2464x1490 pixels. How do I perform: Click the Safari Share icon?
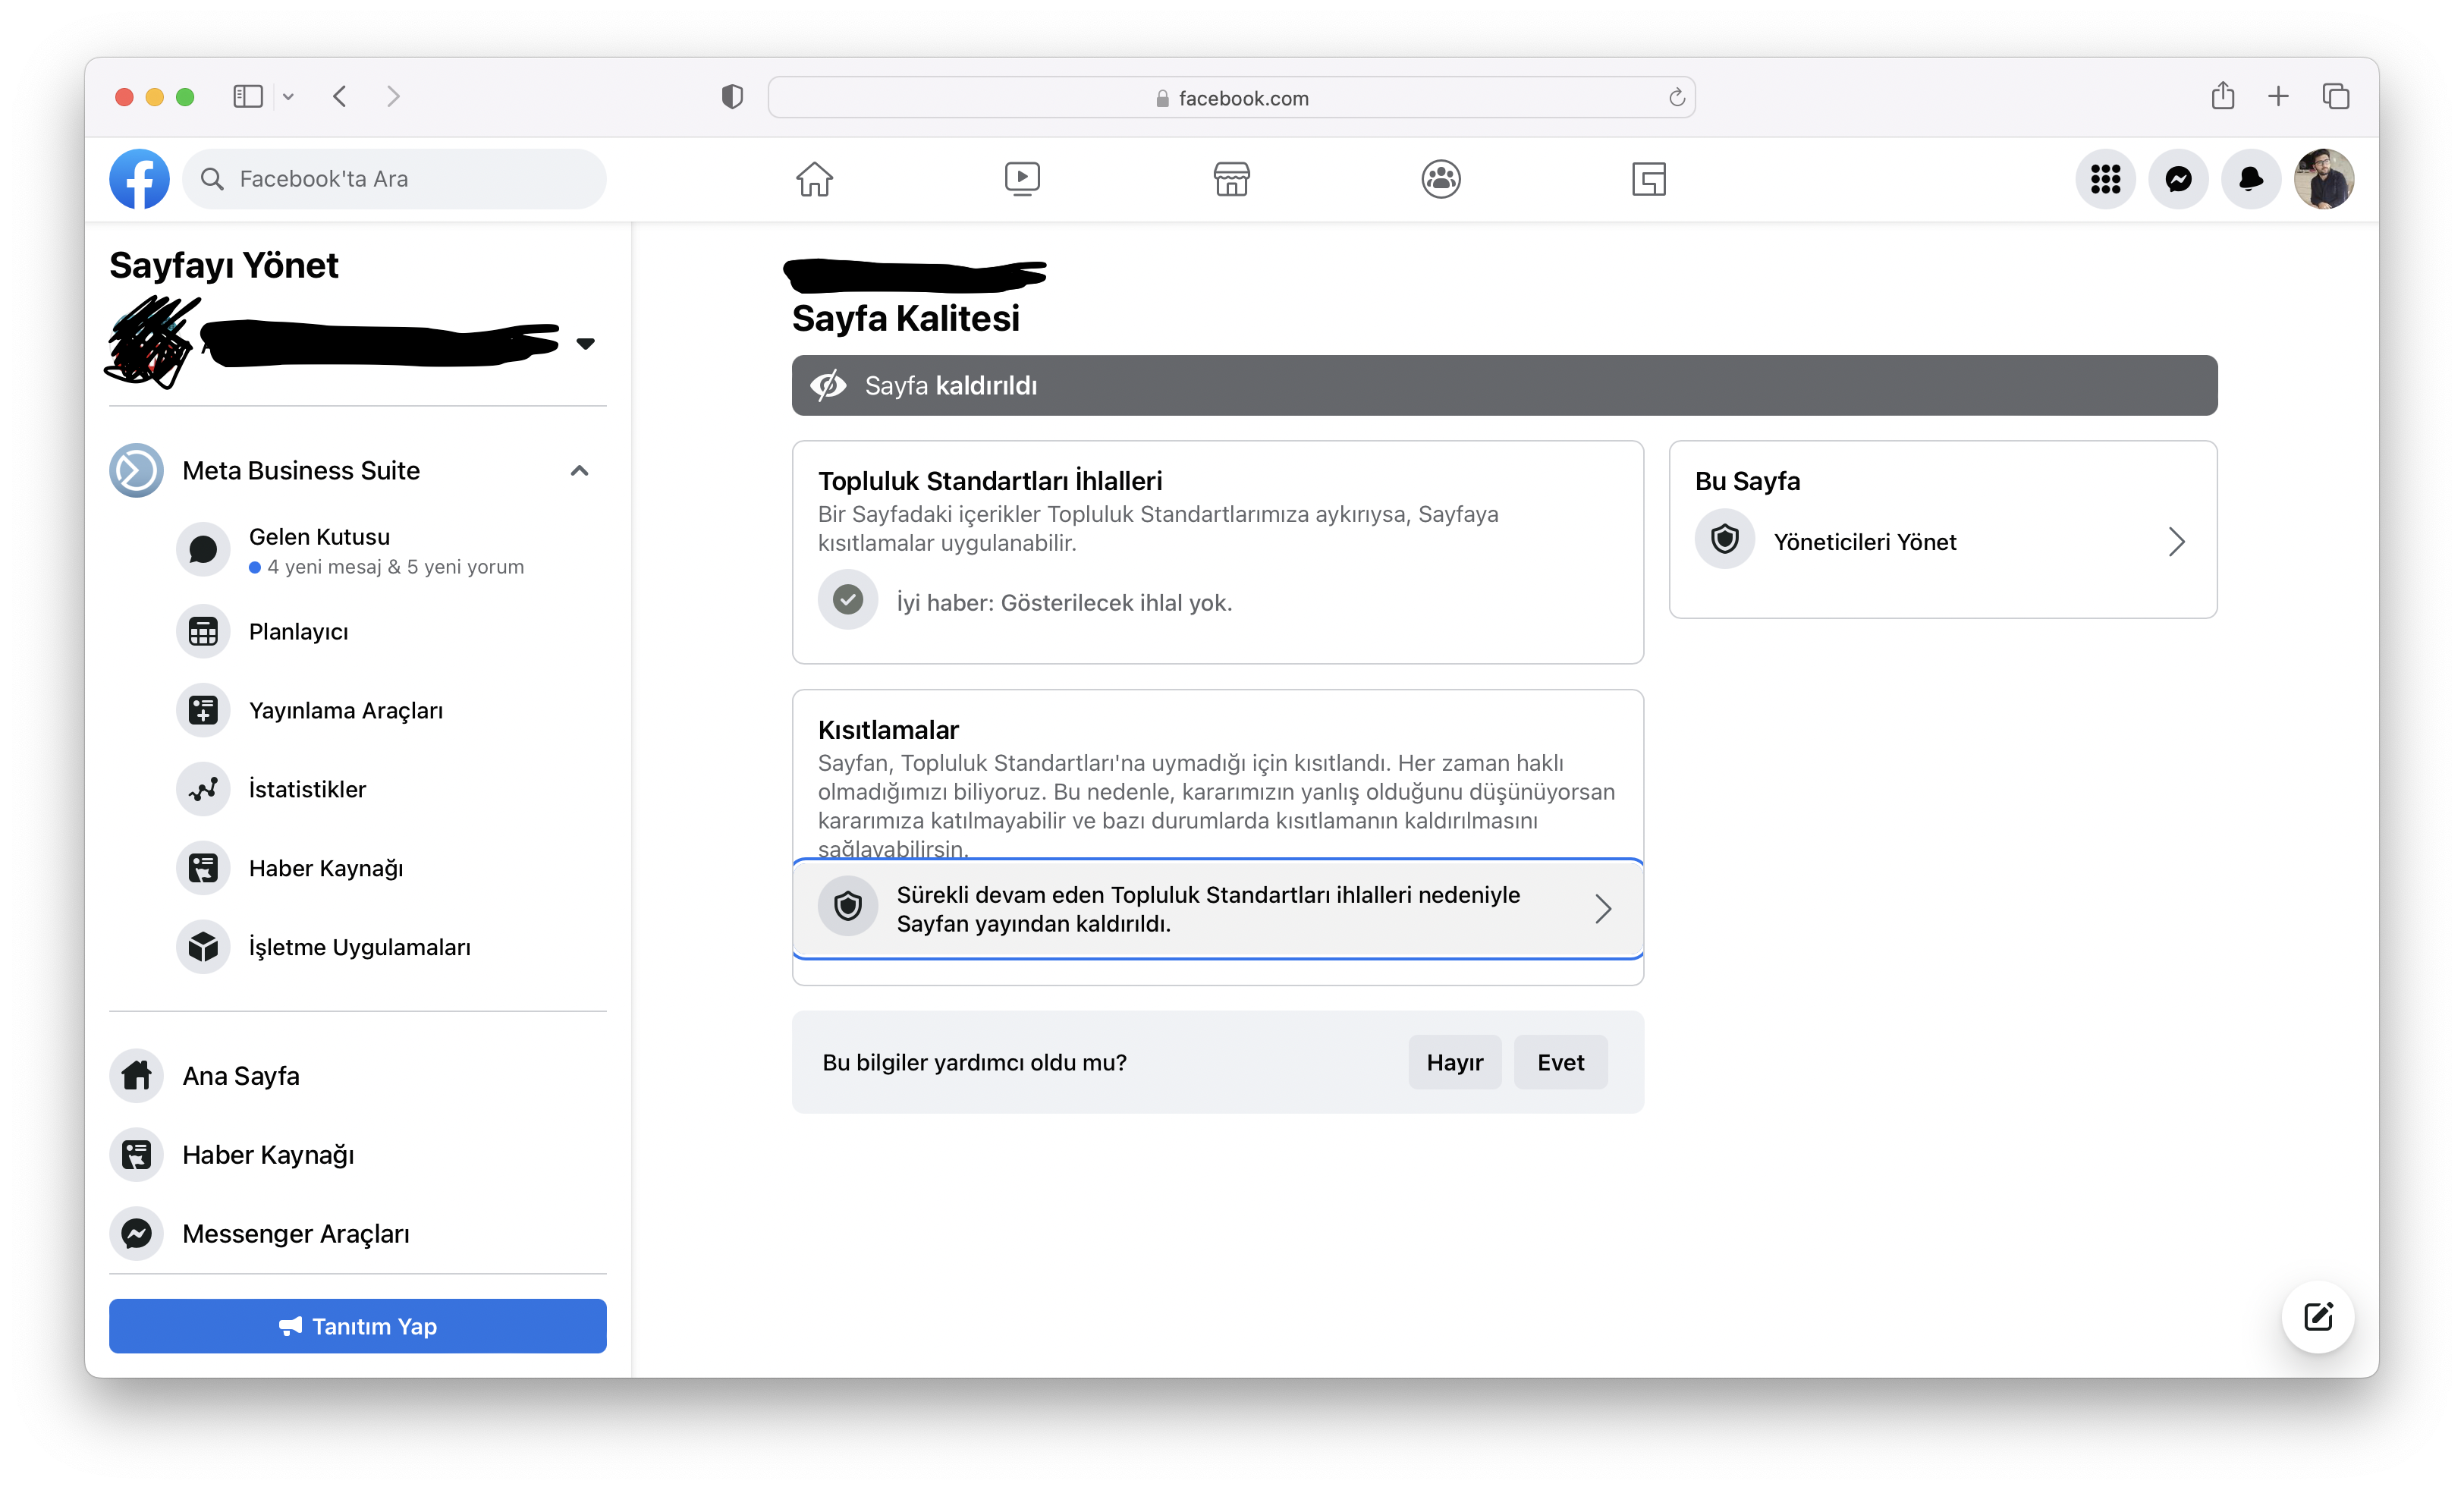tap(2222, 95)
